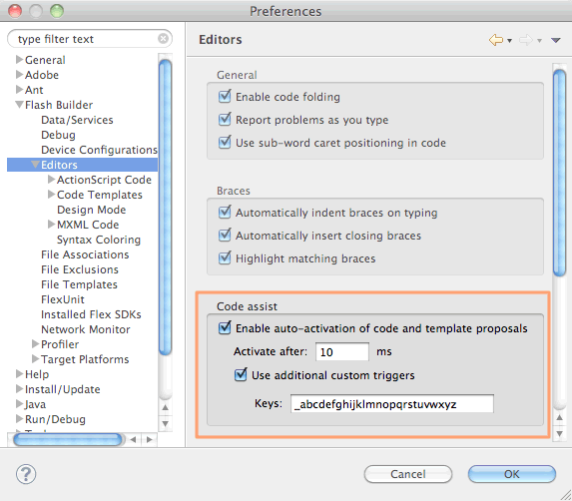Select File Associations page

pos(85,254)
